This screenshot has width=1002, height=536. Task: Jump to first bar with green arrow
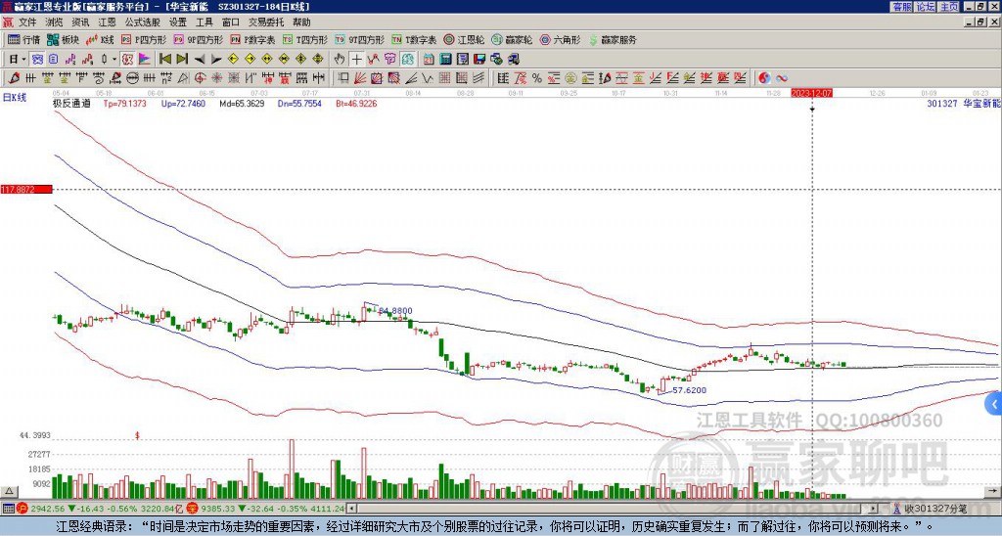[164, 60]
